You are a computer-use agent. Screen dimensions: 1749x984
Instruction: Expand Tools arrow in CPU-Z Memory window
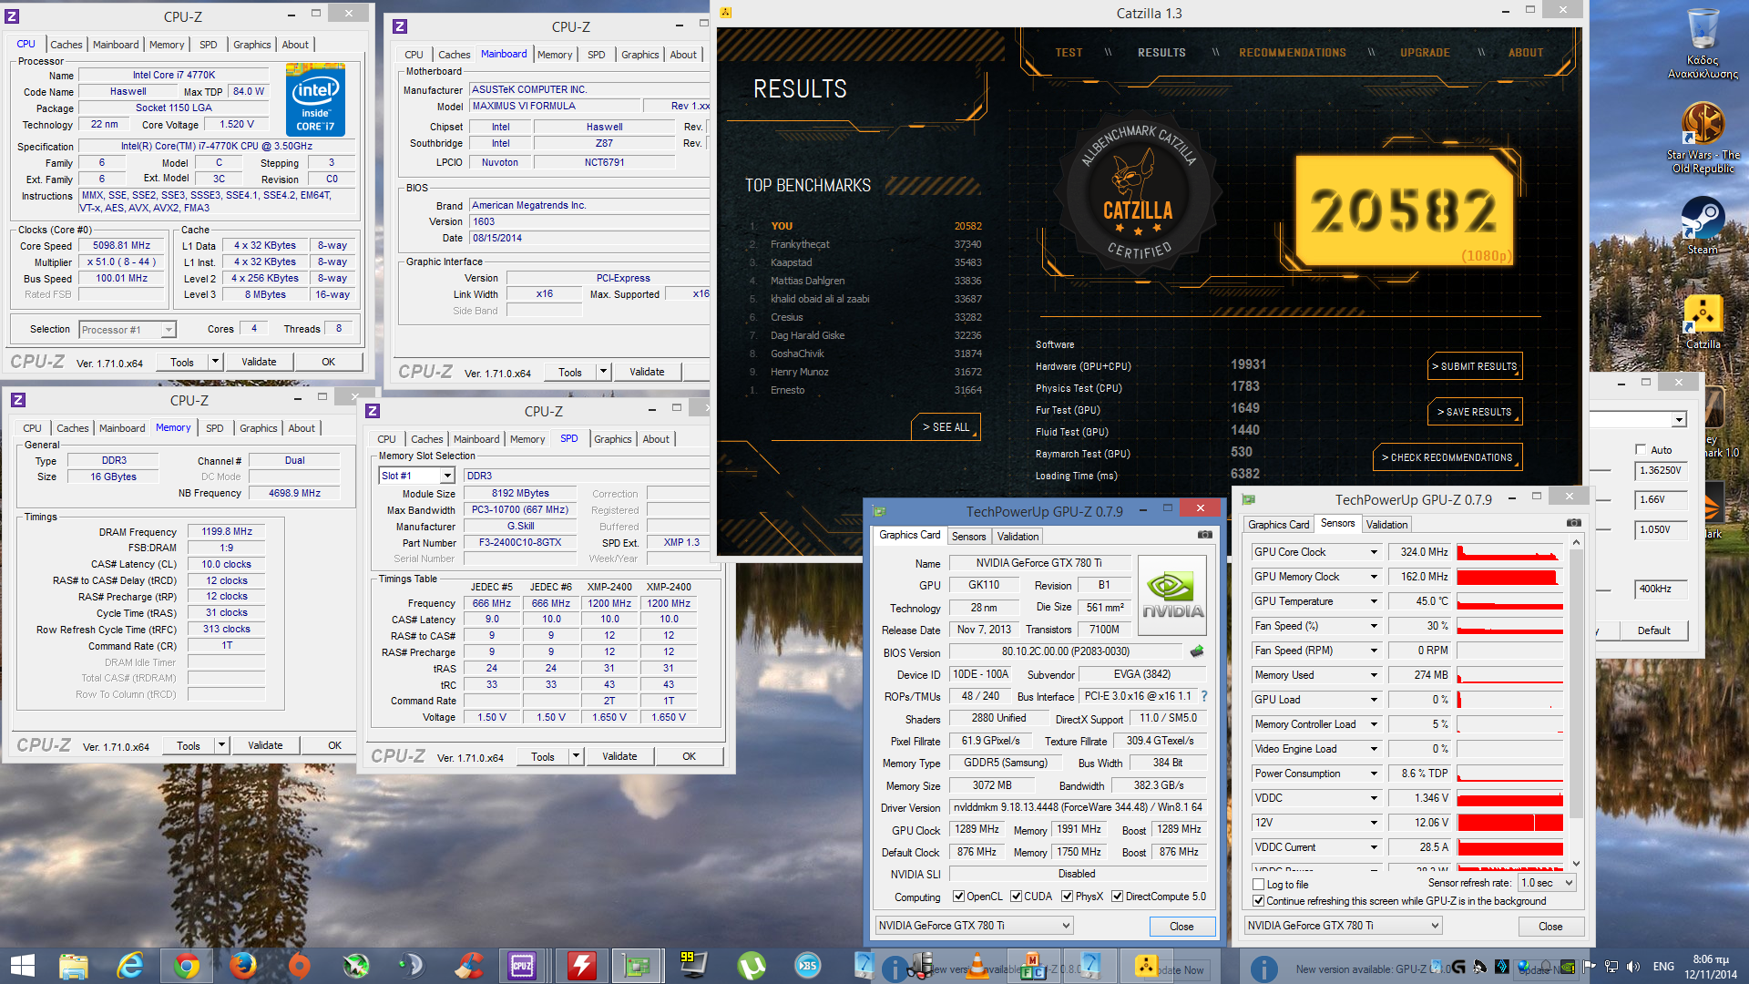(221, 745)
